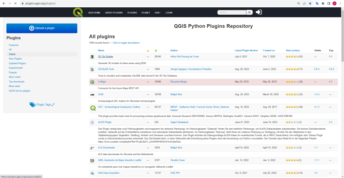Open QGIS HOME in the navbar
Screen dimensions: 344x178
[x=94, y=13]
